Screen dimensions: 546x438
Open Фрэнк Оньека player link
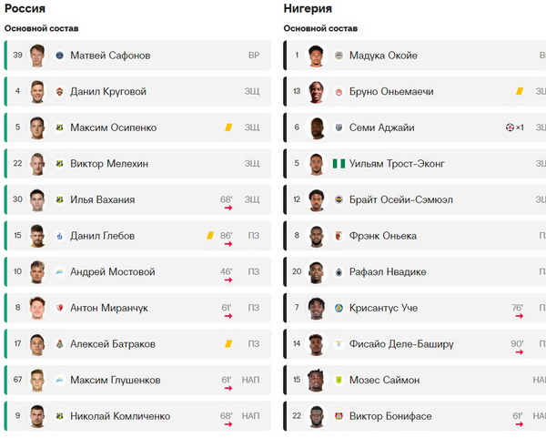coord(383,236)
